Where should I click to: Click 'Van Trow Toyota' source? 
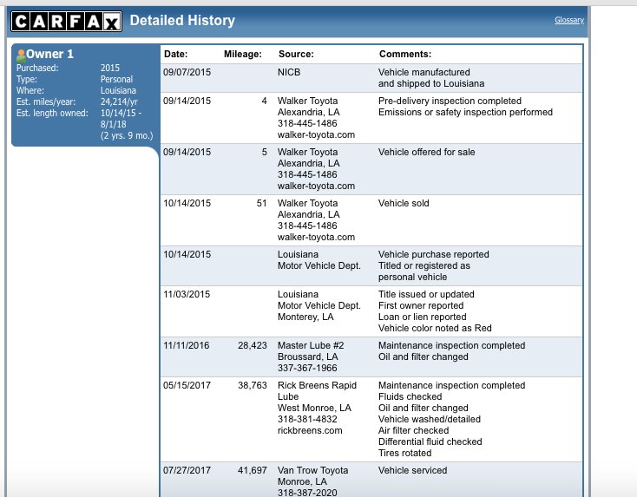pos(312,470)
